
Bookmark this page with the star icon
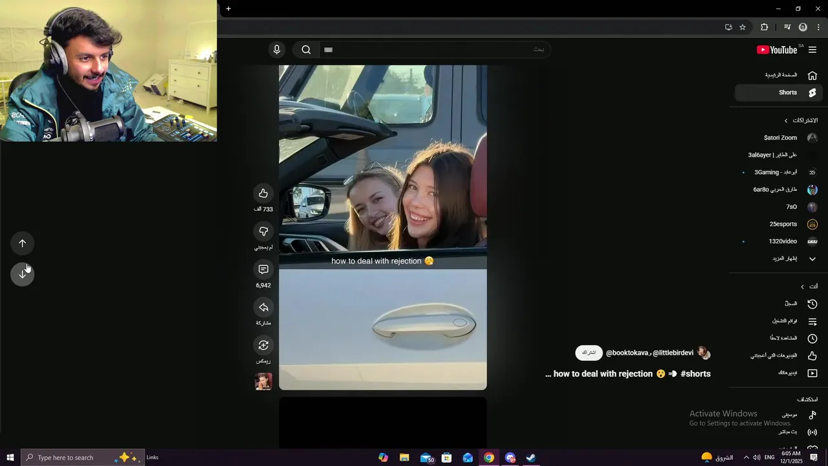coord(743,27)
